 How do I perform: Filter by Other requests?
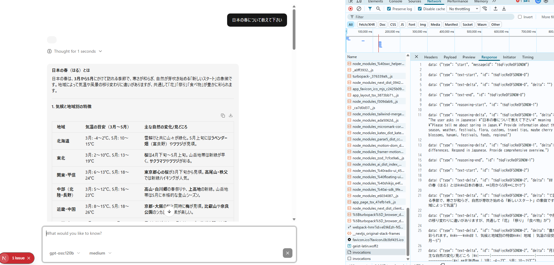[496, 25]
